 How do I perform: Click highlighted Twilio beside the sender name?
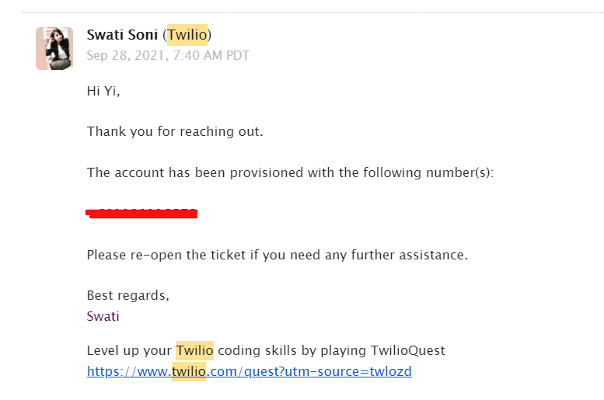187,35
